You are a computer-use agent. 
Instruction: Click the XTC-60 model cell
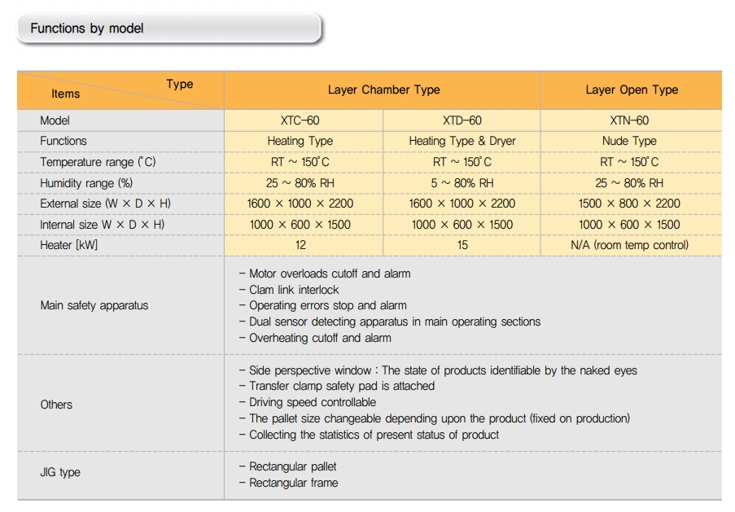(x=300, y=120)
